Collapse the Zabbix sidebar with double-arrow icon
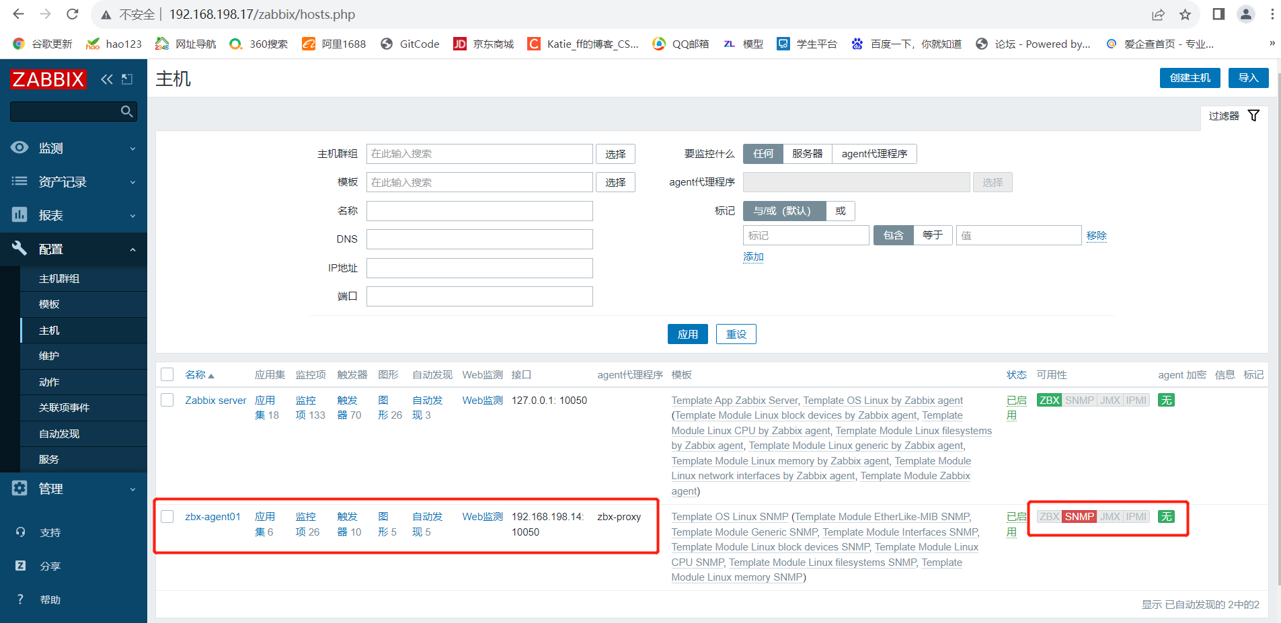1281x623 pixels. pyautogui.click(x=107, y=79)
